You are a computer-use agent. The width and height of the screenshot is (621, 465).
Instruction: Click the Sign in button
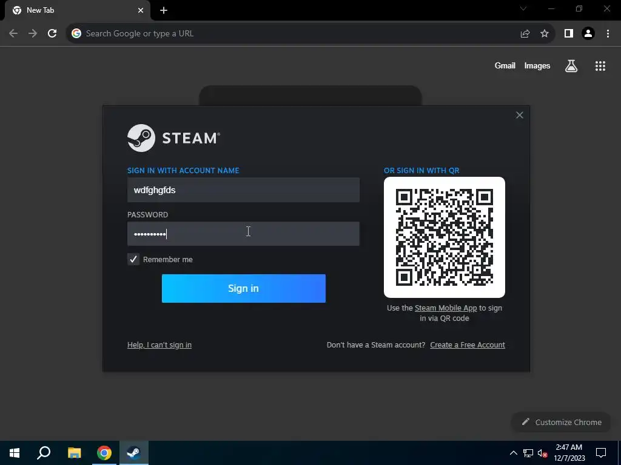(244, 288)
